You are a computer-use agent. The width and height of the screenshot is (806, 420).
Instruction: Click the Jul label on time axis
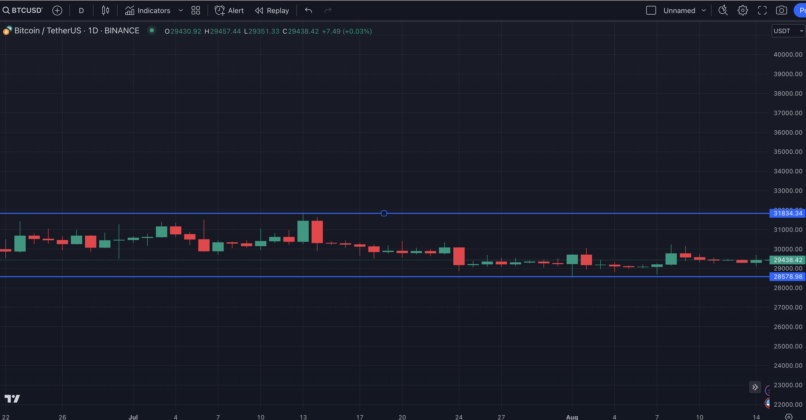tap(133, 417)
